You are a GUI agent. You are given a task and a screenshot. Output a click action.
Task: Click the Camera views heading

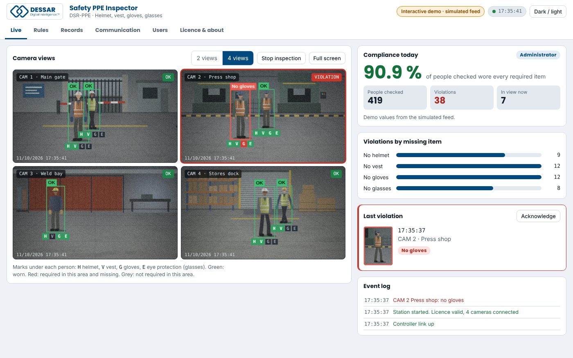(34, 58)
